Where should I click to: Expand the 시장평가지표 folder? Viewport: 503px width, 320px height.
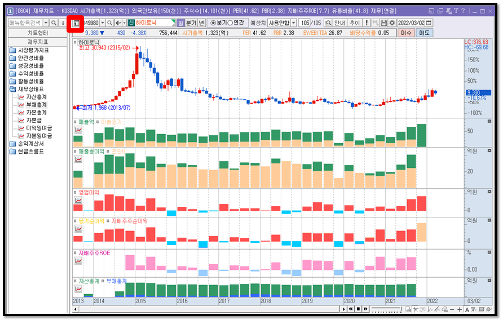[x=29, y=50]
